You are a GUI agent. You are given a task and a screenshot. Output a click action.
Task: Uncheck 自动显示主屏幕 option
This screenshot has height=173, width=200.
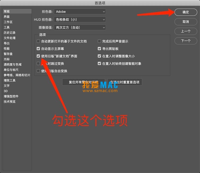[38, 49]
